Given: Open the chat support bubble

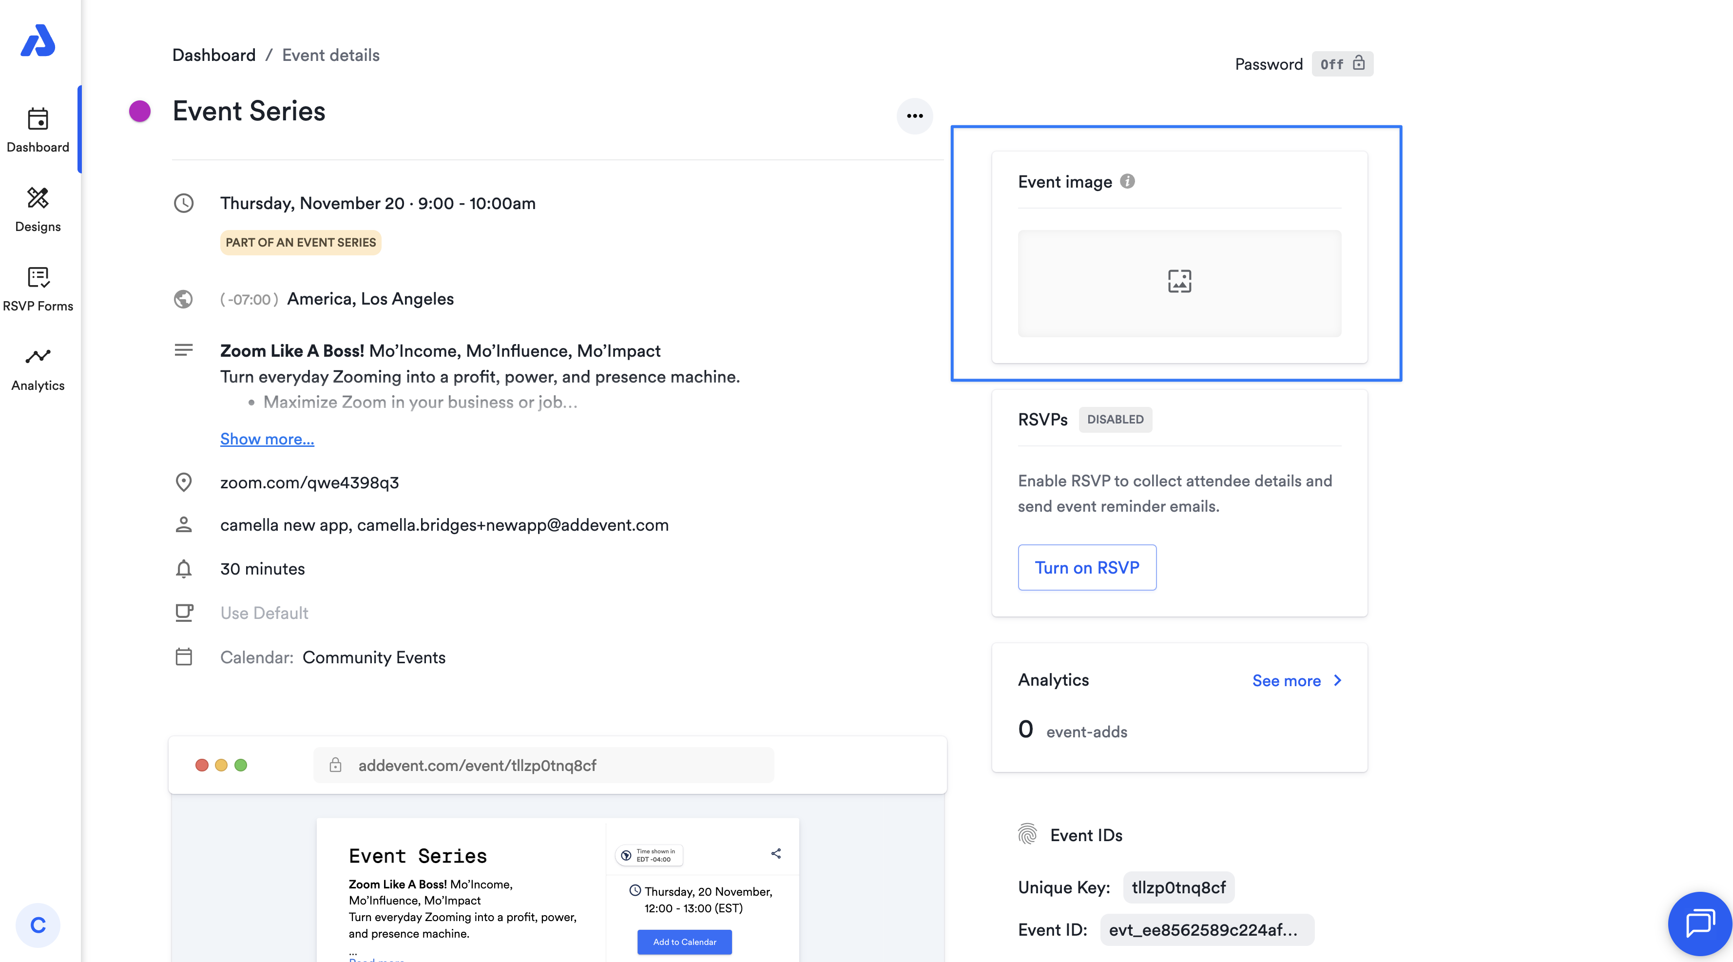Looking at the screenshot, I should (1699, 923).
